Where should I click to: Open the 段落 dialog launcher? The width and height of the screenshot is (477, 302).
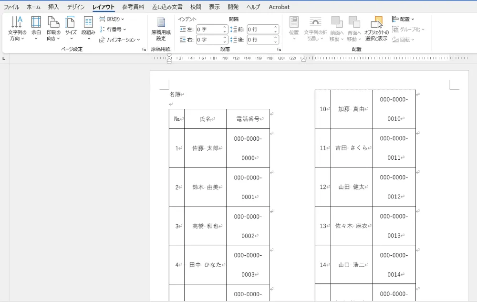(x=279, y=49)
